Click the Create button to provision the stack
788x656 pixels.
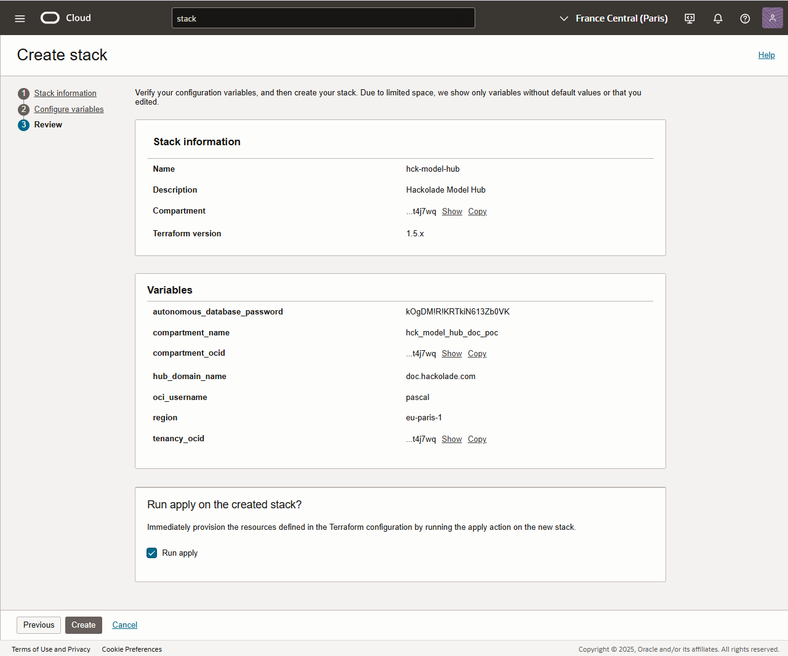click(x=83, y=625)
